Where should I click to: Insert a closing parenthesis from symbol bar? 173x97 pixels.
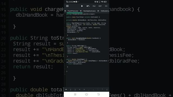[x=75, y=90]
